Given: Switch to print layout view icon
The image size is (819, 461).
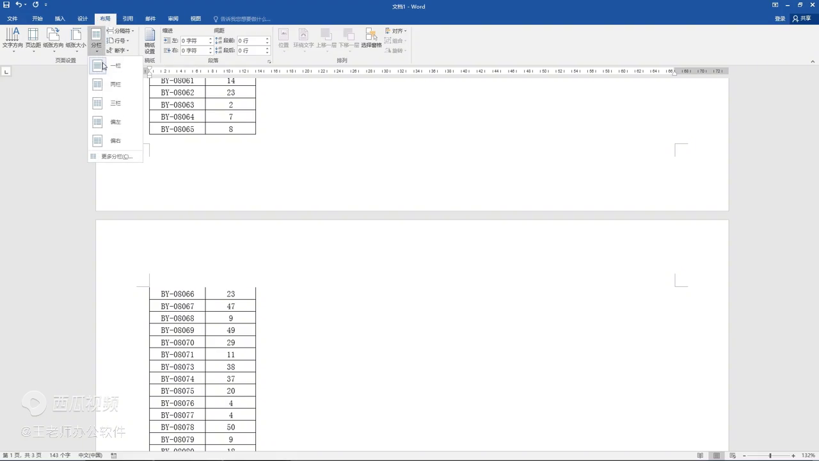Looking at the screenshot, I should [717, 455].
